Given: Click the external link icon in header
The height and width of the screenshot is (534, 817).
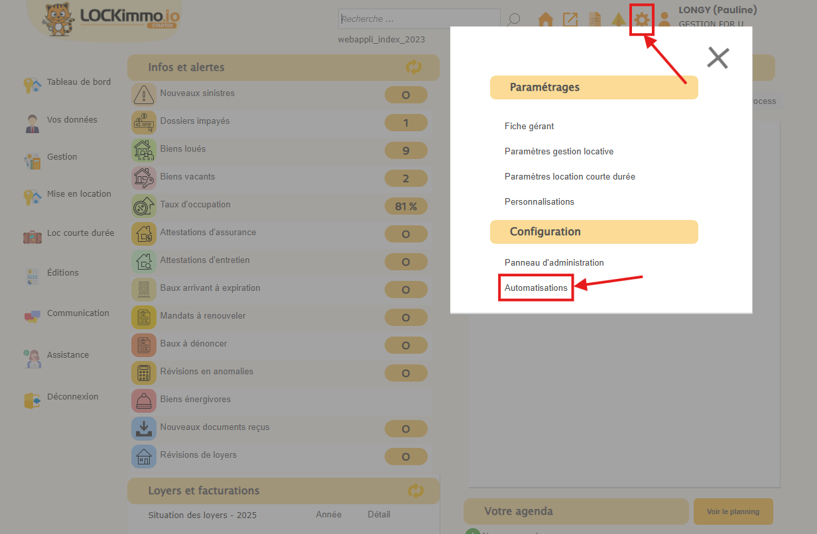Looking at the screenshot, I should tap(570, 20).
